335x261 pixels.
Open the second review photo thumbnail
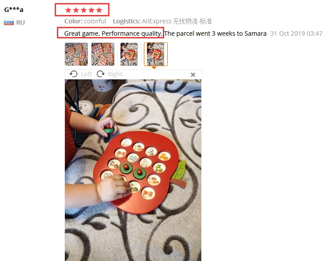point(103,54)
